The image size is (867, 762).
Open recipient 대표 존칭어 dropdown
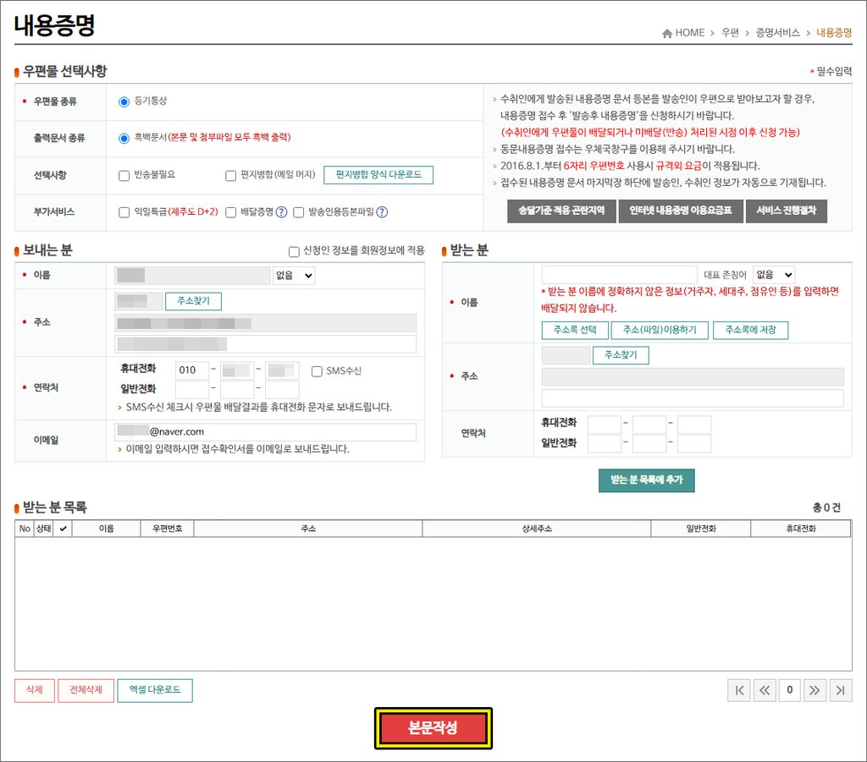pyautogui.click(x=774, y=274)
